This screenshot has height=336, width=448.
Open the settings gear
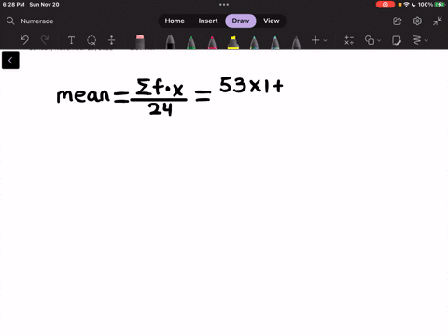[417, 21]
